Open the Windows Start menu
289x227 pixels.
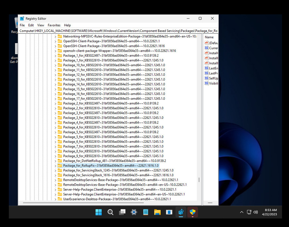99,212
